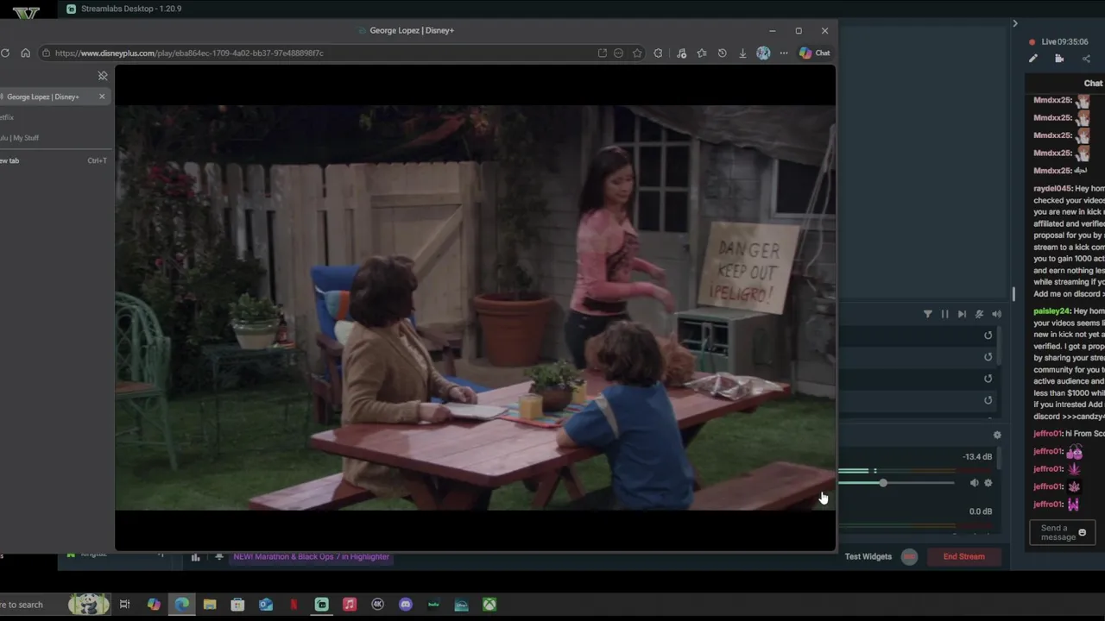Click the Chat tab header
Viewport: 1105px width, 621px height.
point(1093,83)
